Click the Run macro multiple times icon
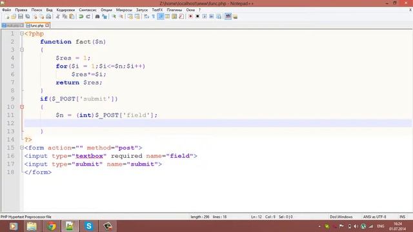The width and height of the screenshot is (413, 232). coord(212,17)
